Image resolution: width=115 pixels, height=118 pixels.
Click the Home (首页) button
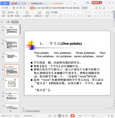[5, 4]
